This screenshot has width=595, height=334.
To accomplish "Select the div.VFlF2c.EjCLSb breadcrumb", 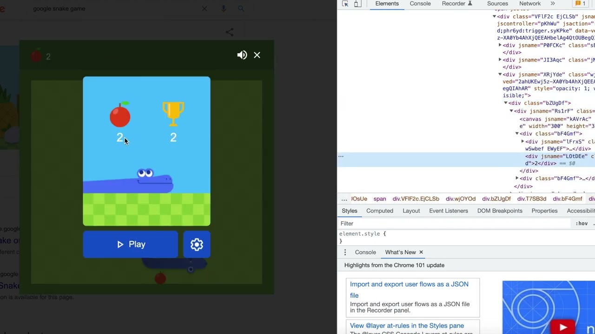I will click(416, 199).
